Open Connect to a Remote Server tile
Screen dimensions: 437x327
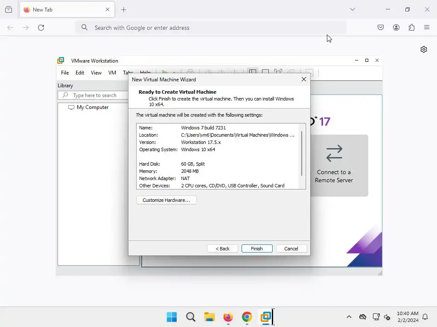pos(339,166)
